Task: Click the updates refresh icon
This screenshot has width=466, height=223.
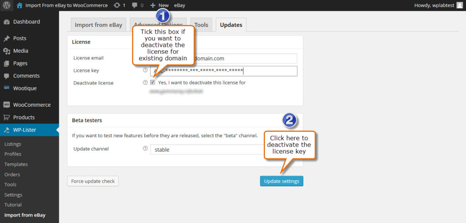Action: point(117,5)
